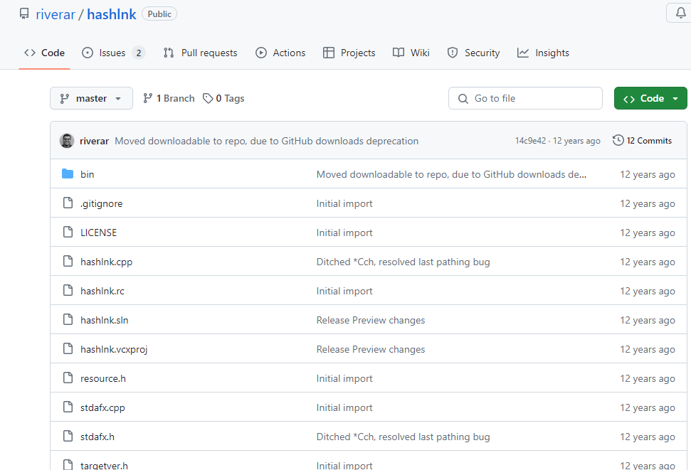691x470 pixels.
Task: Expand the master branch dropdown
Action: coord(91,98)
